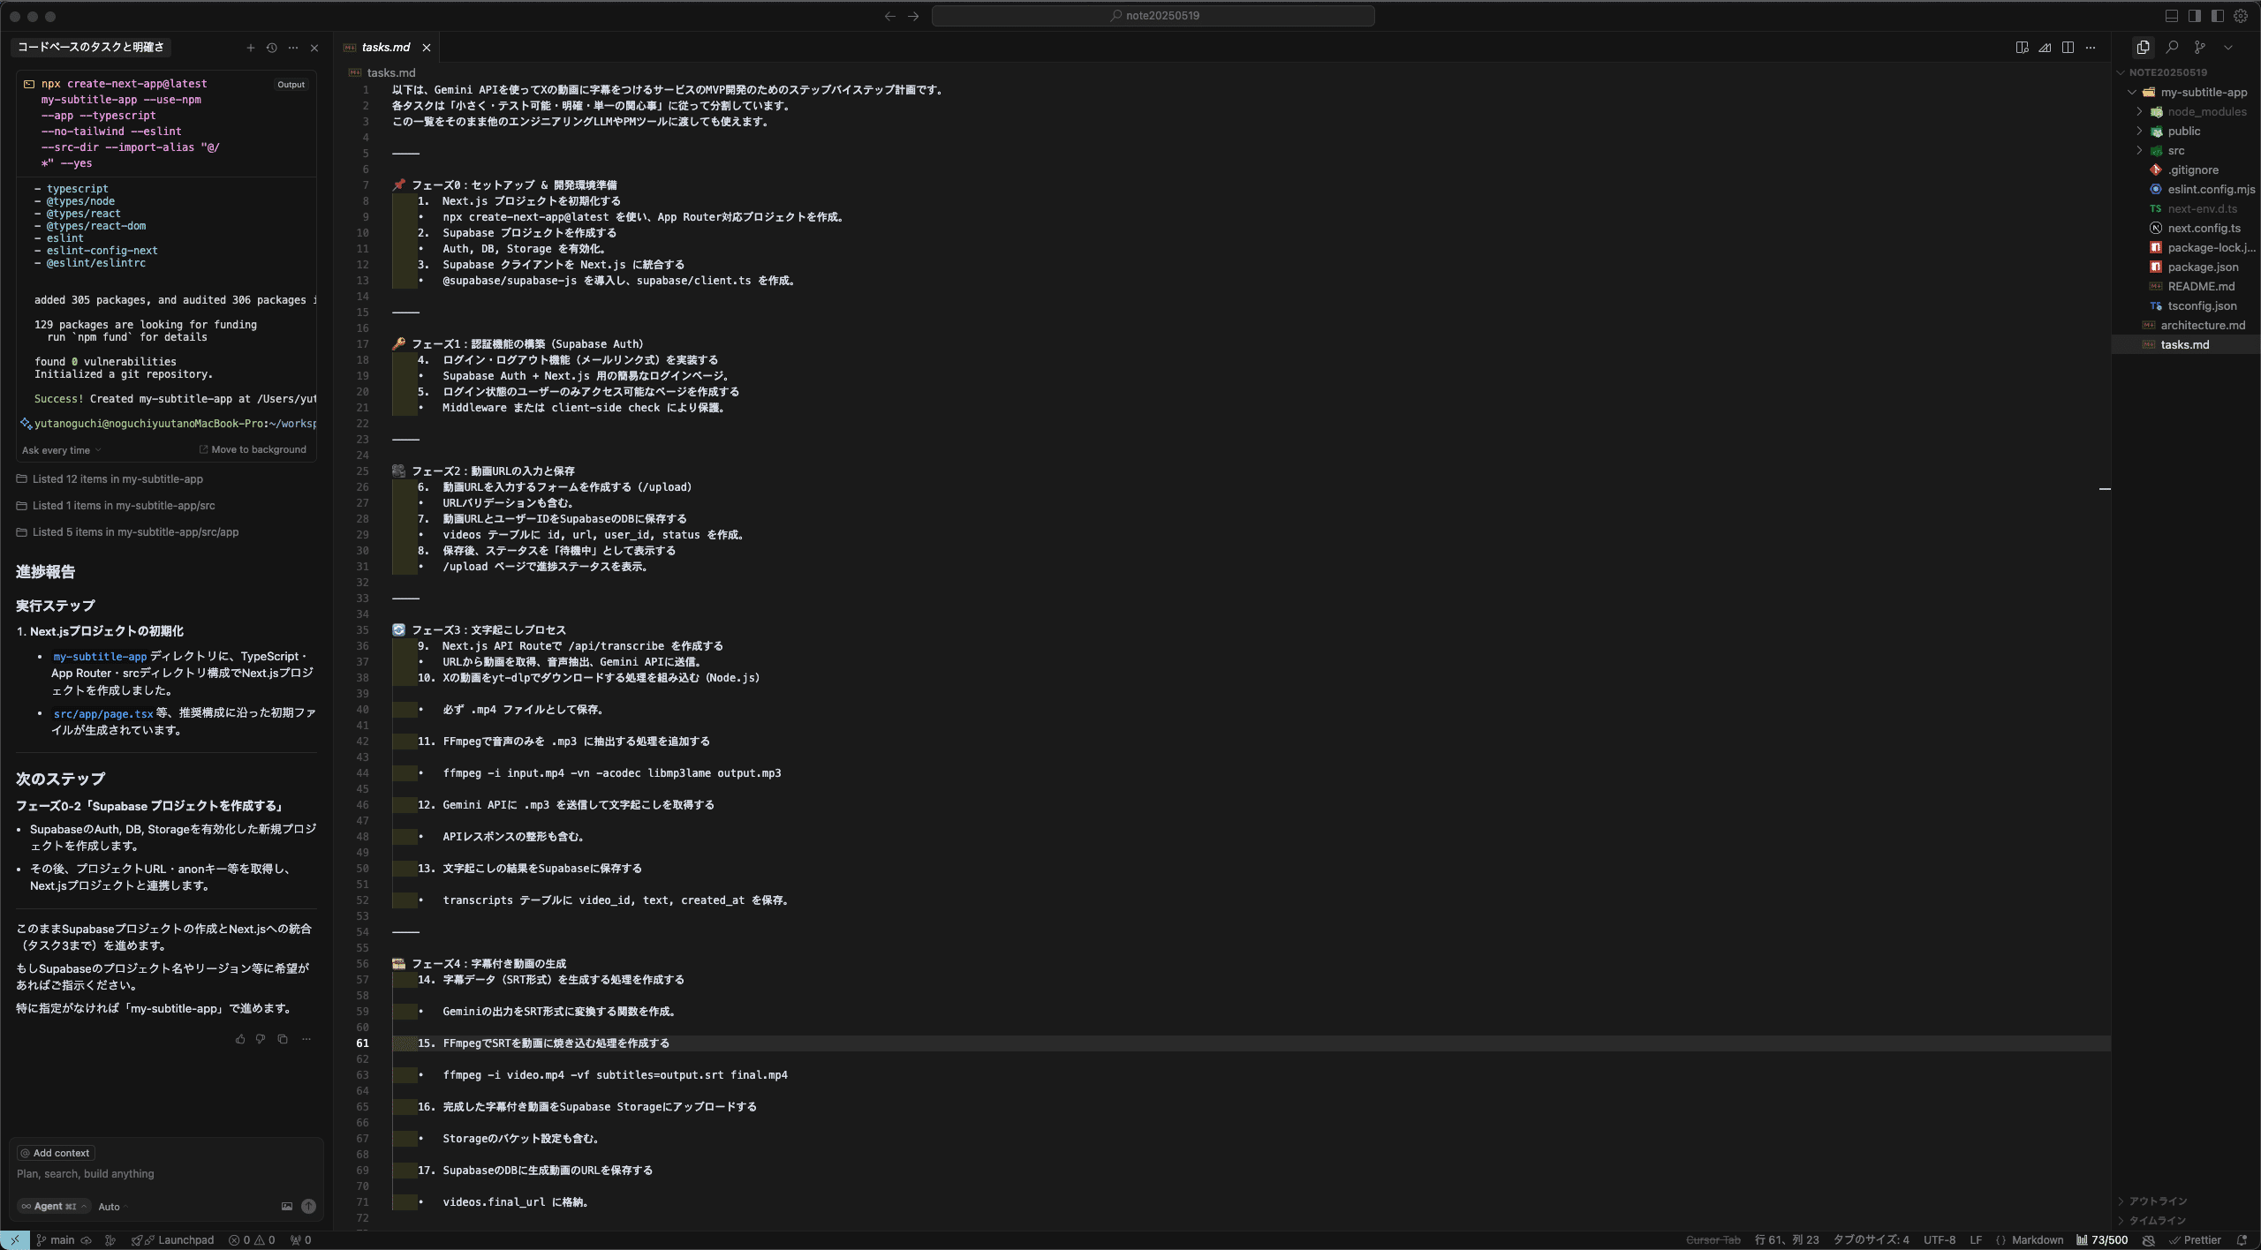Expand the public folder
This screenshot has height=1250, width=2261.
point(2186,131)
